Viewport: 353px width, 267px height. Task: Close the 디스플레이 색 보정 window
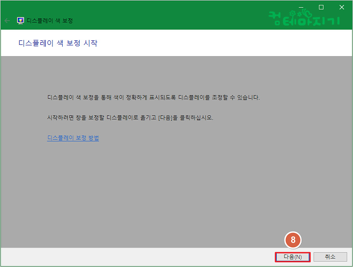point(342,7)
